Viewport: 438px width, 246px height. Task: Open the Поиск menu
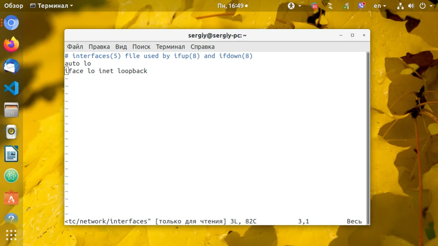[x=141, y=47]
